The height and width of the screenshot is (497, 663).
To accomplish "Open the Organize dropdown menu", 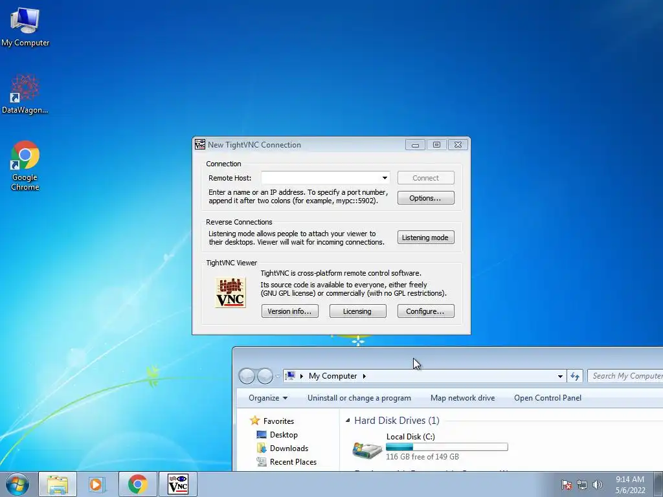I will tap(268, 398).
